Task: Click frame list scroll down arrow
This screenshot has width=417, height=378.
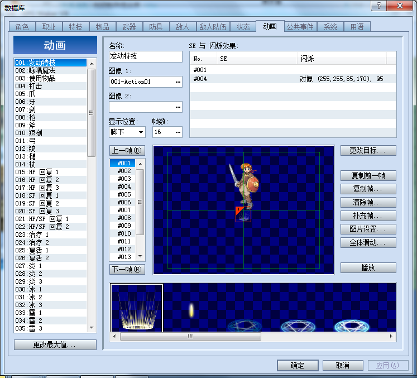Action: [140, 256]
